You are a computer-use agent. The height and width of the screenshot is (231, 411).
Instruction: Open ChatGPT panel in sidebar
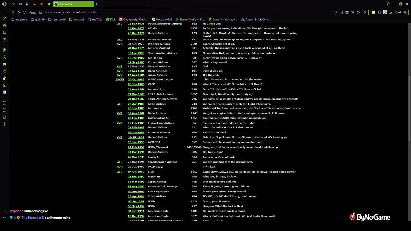coord(4,50)
